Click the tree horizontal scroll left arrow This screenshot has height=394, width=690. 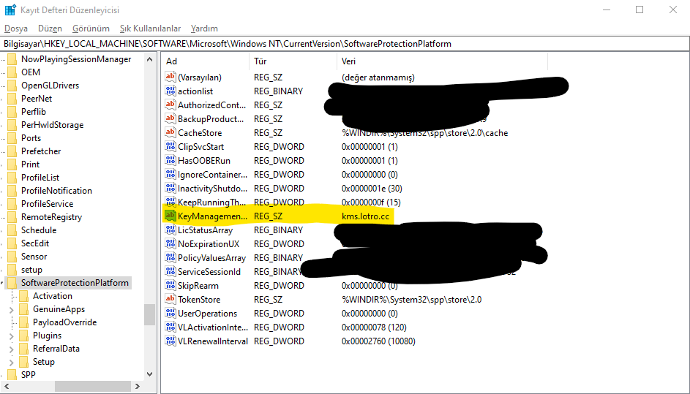(6, 387)
